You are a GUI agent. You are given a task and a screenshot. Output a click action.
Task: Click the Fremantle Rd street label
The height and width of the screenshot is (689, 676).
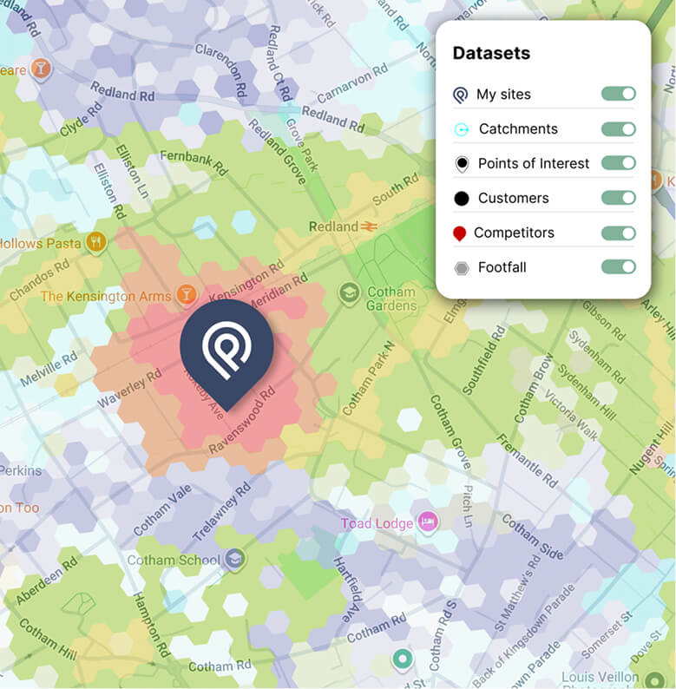point(527,461)
